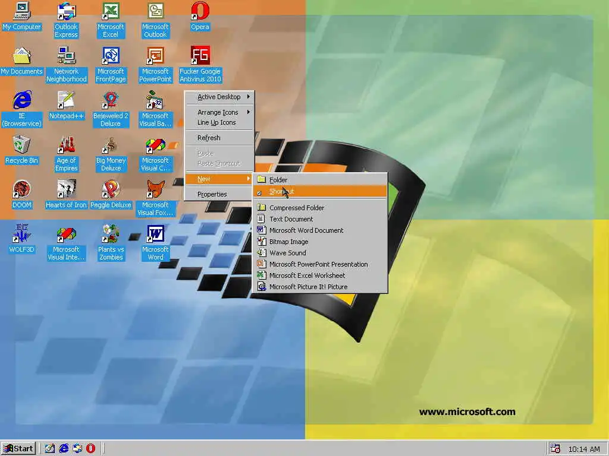Open the My Computer desktop icon
609x456 pixels.
tap(21, 17)
